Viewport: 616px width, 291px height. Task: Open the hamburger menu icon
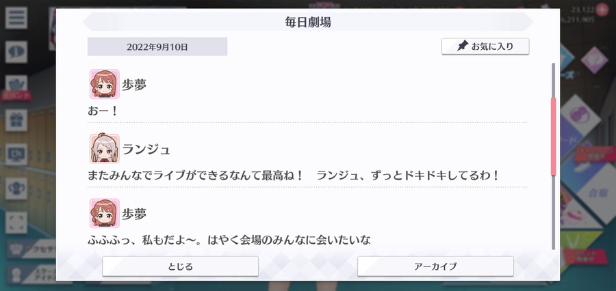point(16,18)
